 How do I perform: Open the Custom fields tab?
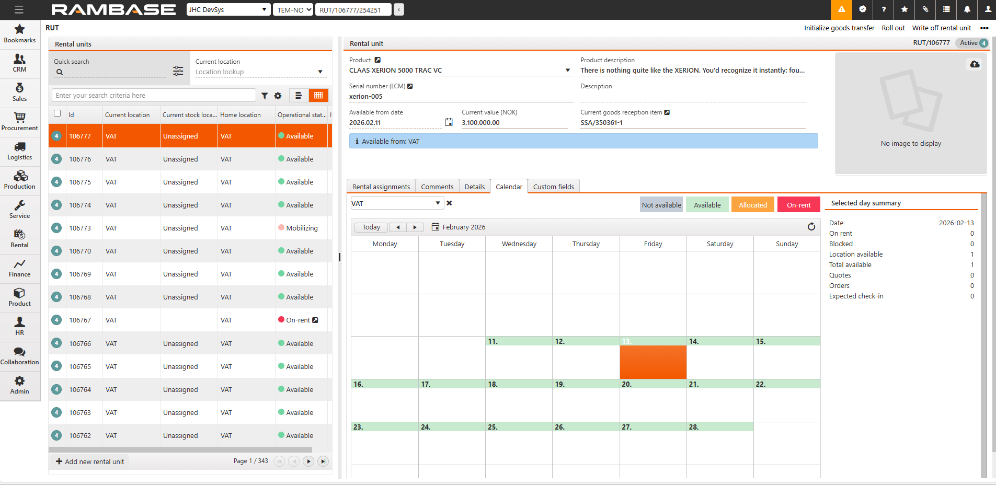click(554, 187)
